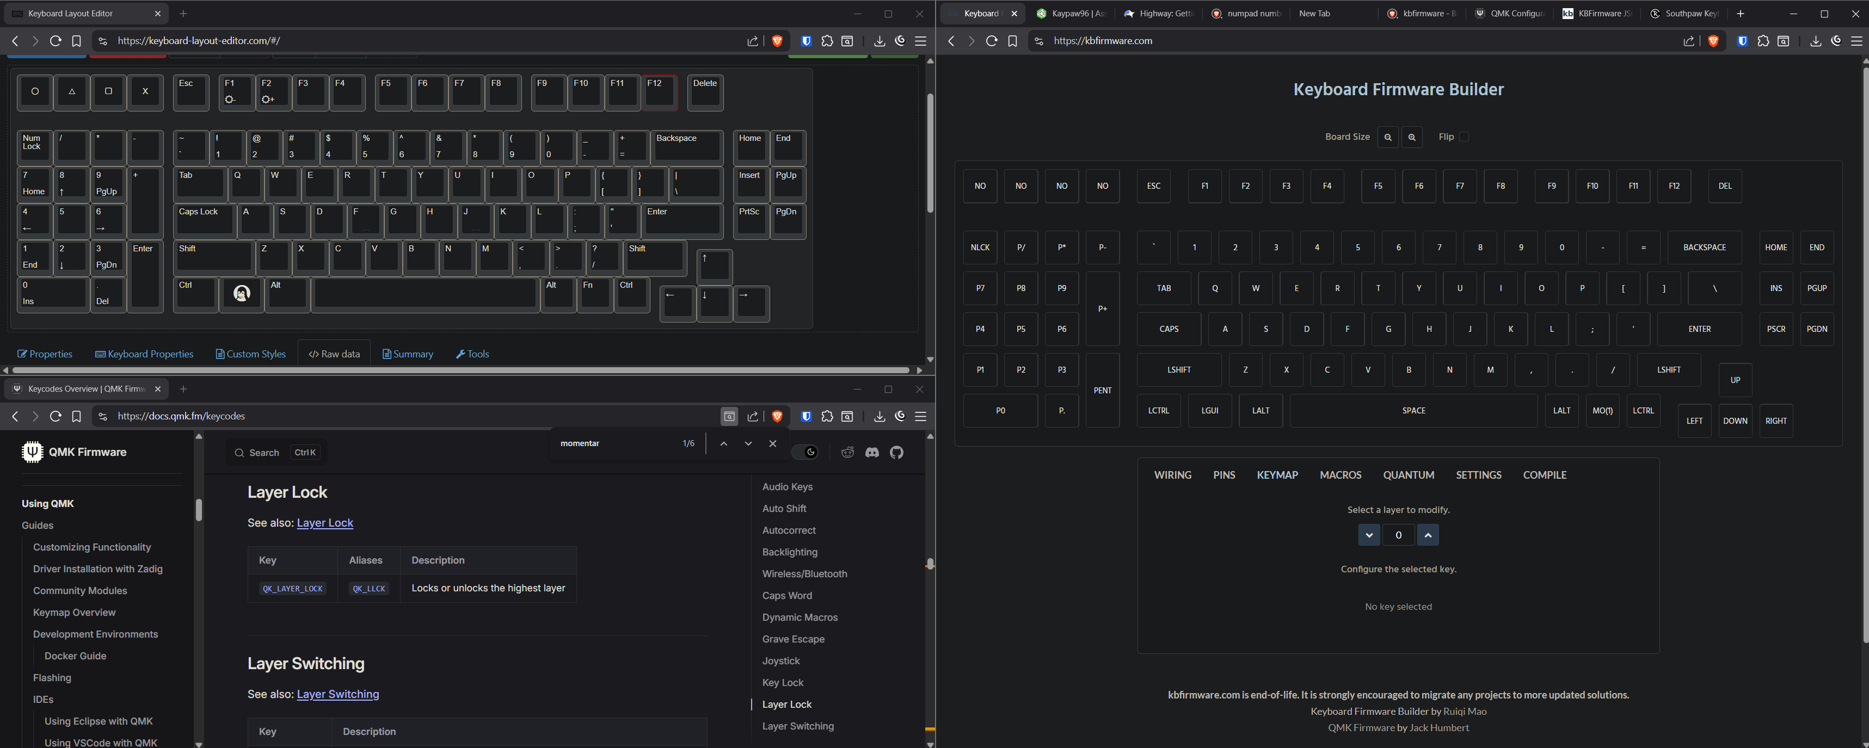Decrease the selected layer number
1869x748 pixels.
pyautogui.click(x=1368, y=535)
